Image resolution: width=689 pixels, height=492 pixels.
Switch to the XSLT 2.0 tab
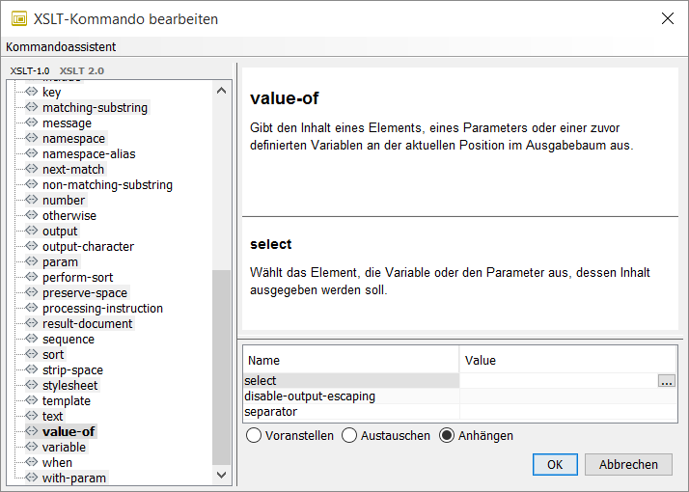pyautogui.click(x=82, y=70)
